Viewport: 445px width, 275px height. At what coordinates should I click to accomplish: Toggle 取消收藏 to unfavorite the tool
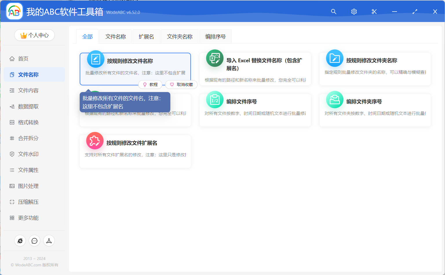point(181,85)
